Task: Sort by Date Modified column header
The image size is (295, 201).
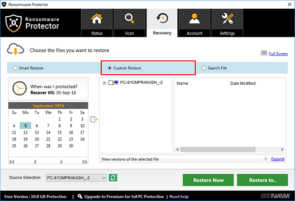Action: point(243,83)
